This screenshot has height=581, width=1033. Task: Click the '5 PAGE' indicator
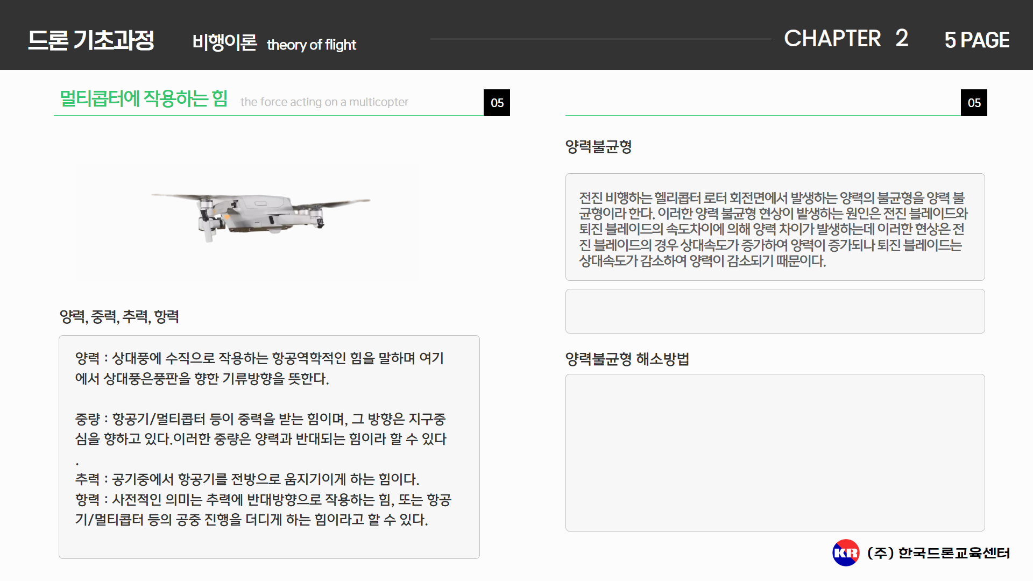tap(977, 40)
